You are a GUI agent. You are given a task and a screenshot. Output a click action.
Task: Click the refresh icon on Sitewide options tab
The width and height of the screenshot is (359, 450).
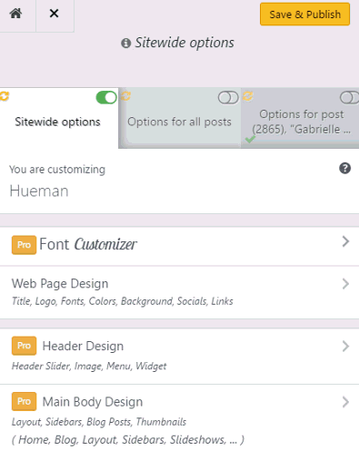click(5, 96)
